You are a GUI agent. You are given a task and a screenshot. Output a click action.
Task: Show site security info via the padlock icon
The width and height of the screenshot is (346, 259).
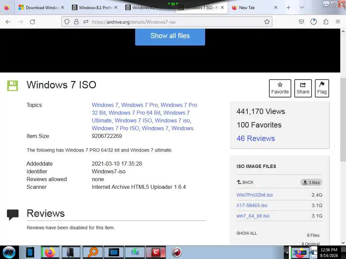[76, 22]
